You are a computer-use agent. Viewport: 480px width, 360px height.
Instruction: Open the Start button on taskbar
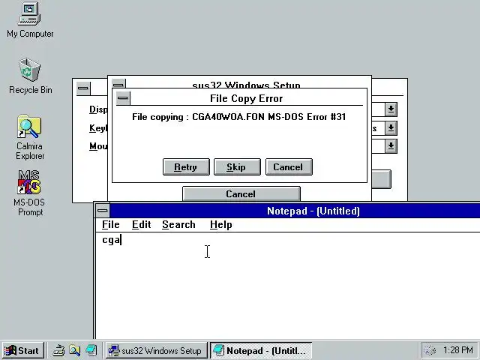pos(22,350)
